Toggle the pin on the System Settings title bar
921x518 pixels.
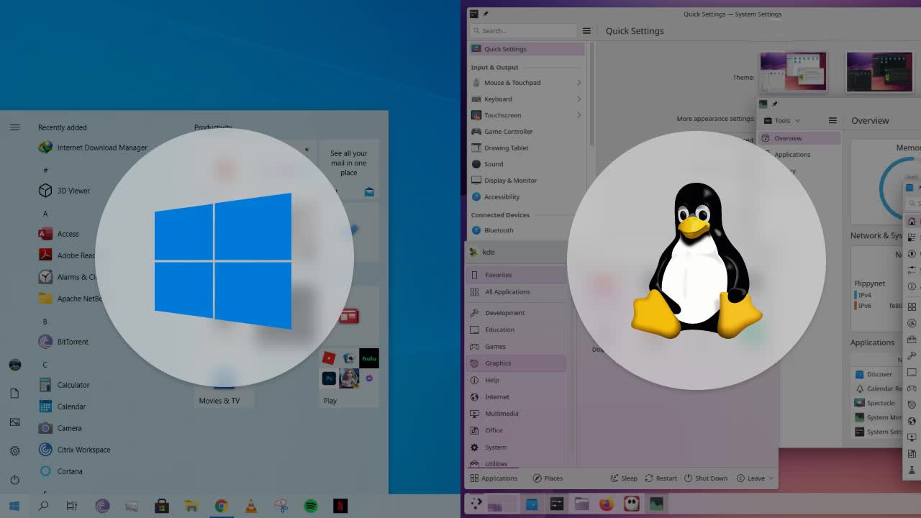click(485, 14)
